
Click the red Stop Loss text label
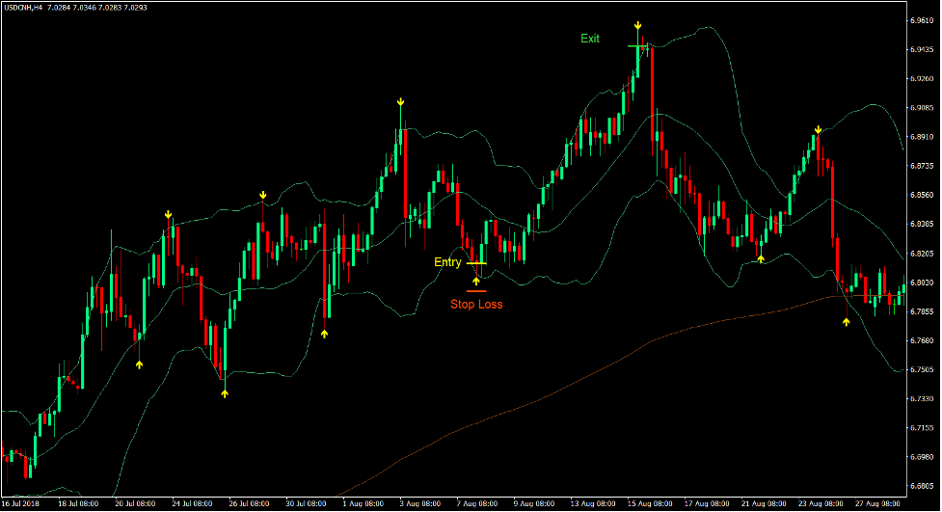tap(476, 304)
